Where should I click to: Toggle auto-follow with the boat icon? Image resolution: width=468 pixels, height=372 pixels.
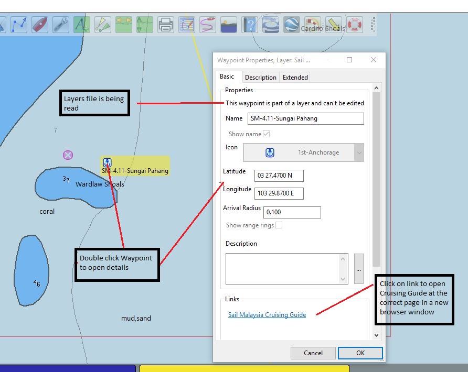click(x=40, y=24)
